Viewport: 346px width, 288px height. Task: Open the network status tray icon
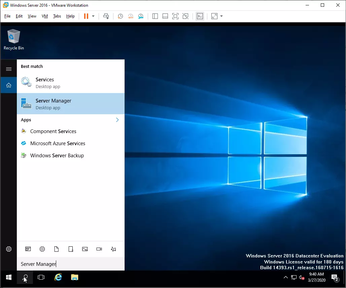294,278
